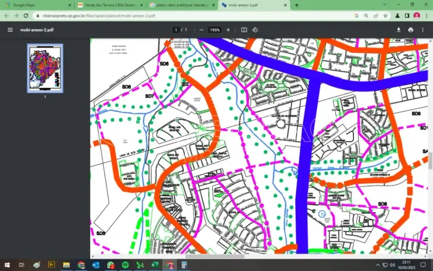
Task: Open Chrome's three-dot menu
Action: pos(427,15)
